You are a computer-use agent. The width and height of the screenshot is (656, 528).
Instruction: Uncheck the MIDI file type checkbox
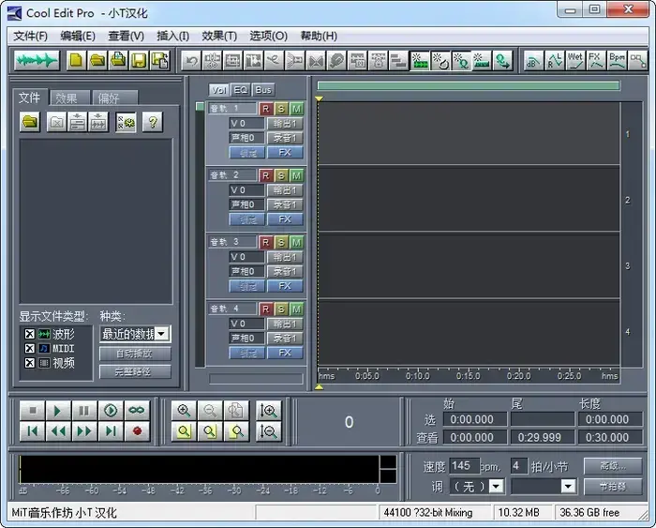[x=30, y=348]
